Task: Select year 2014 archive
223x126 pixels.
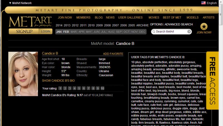Action: 59,25
